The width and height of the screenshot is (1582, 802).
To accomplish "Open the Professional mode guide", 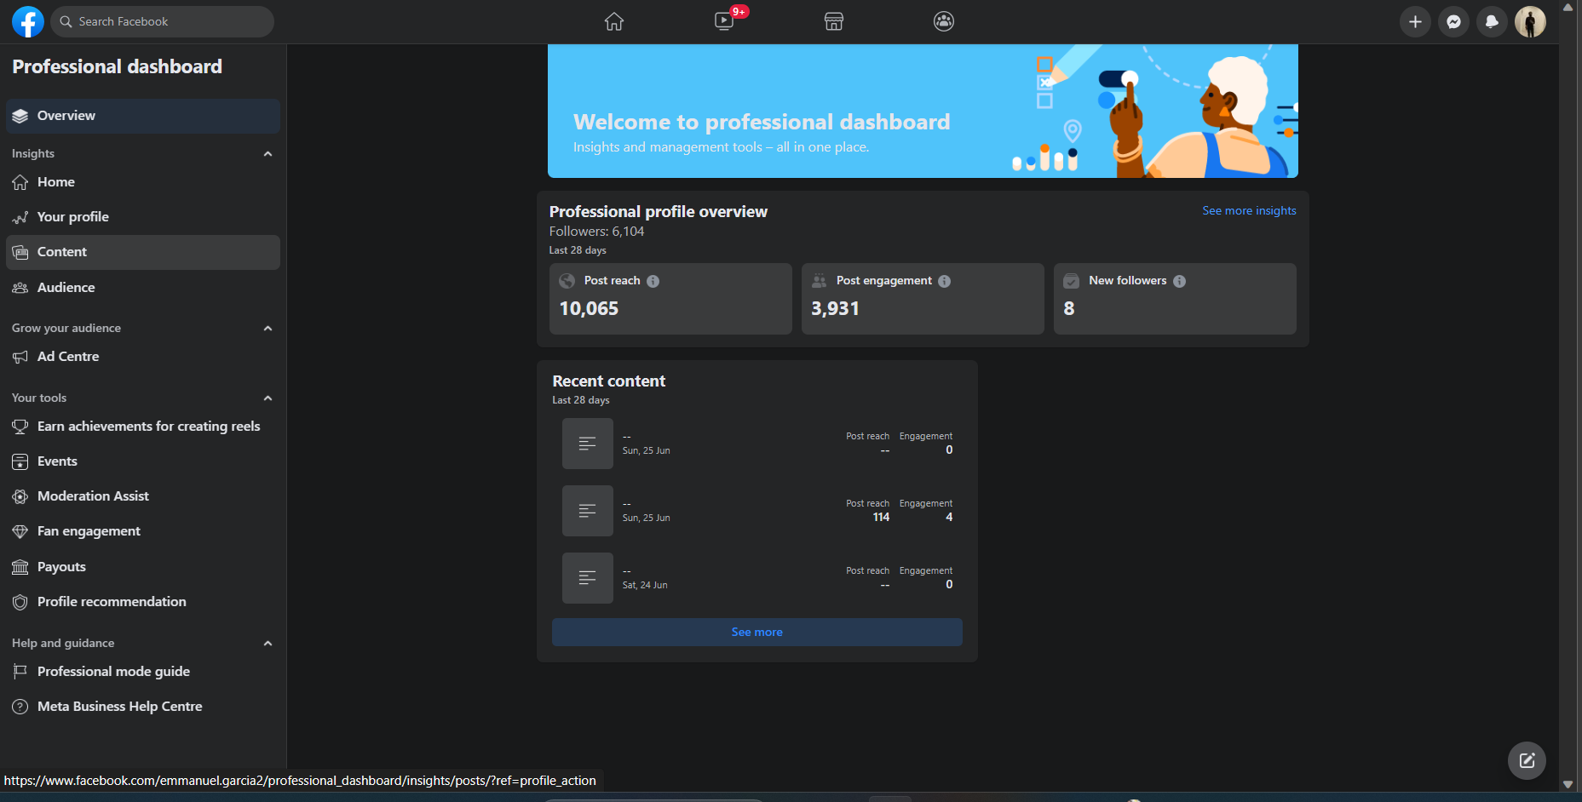I will [143, 672].
